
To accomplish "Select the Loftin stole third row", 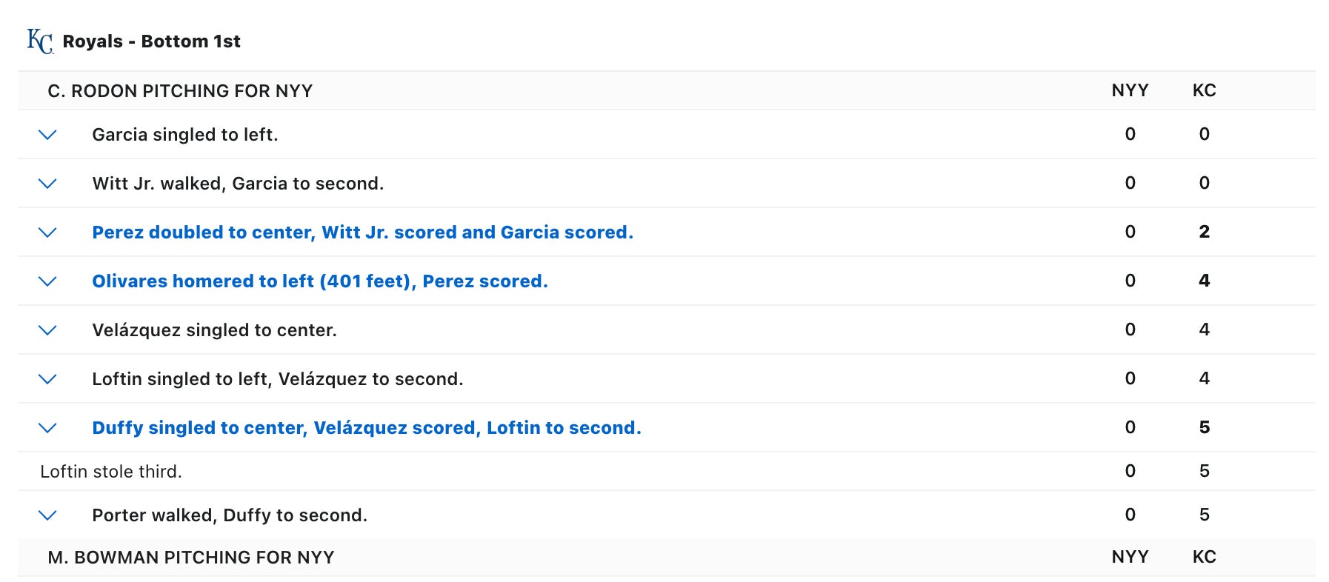I will point(111,472).
